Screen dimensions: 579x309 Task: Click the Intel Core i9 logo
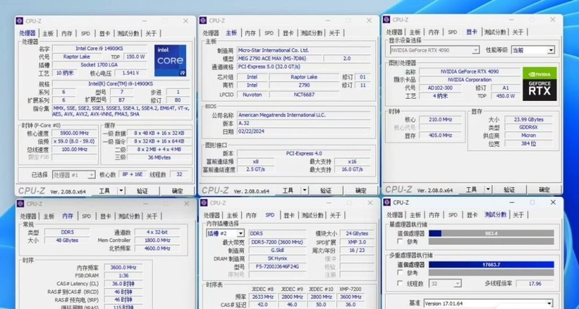(x=170, y=61)
